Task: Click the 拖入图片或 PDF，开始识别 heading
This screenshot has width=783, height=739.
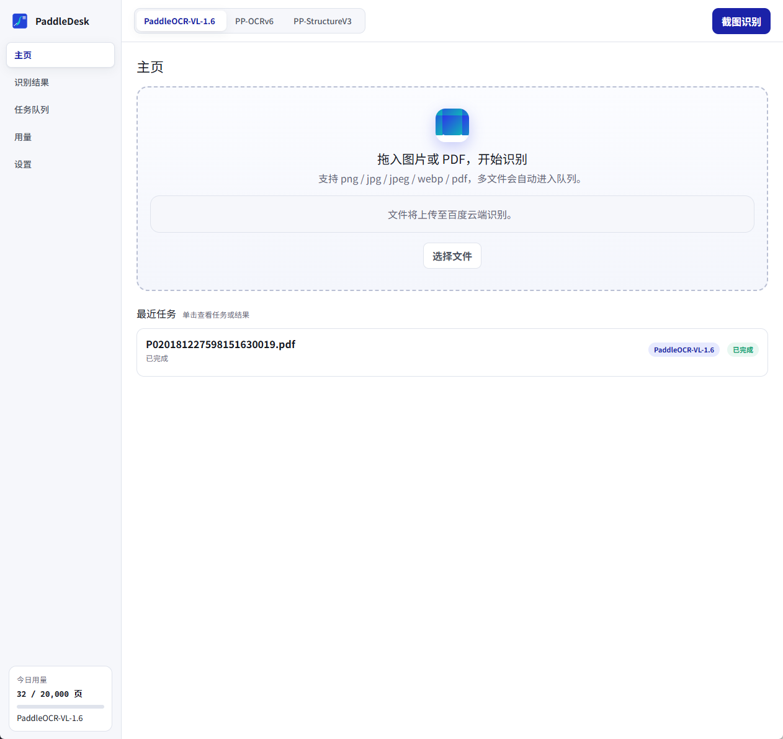Action: pos(452,159)
